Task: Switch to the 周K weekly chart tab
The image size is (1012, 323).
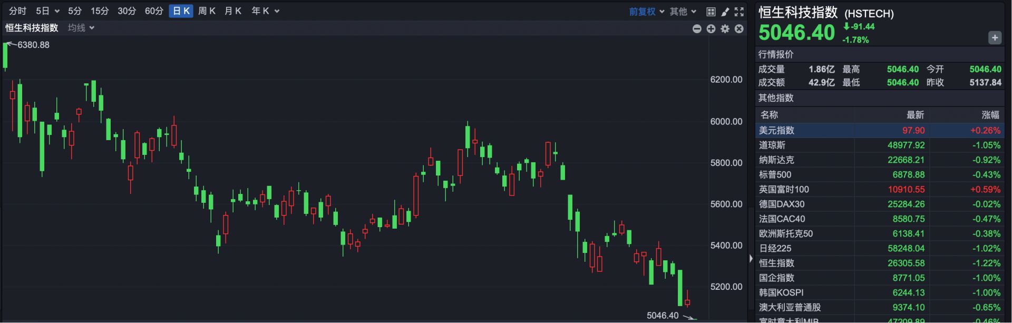Action: click(207, 11)
